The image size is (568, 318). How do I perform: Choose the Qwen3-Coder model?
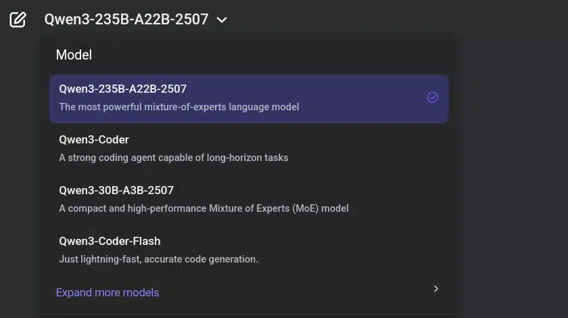pos(250,149)
